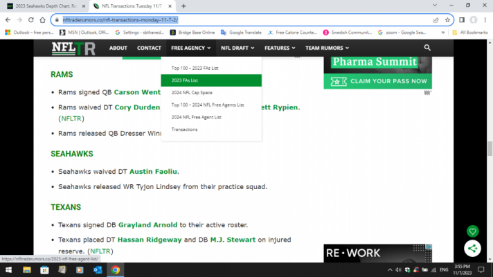Image resolution: width=493 pixels, height=277 pixels.
Task: Open the notification center icon
Action: click(481, 270)
